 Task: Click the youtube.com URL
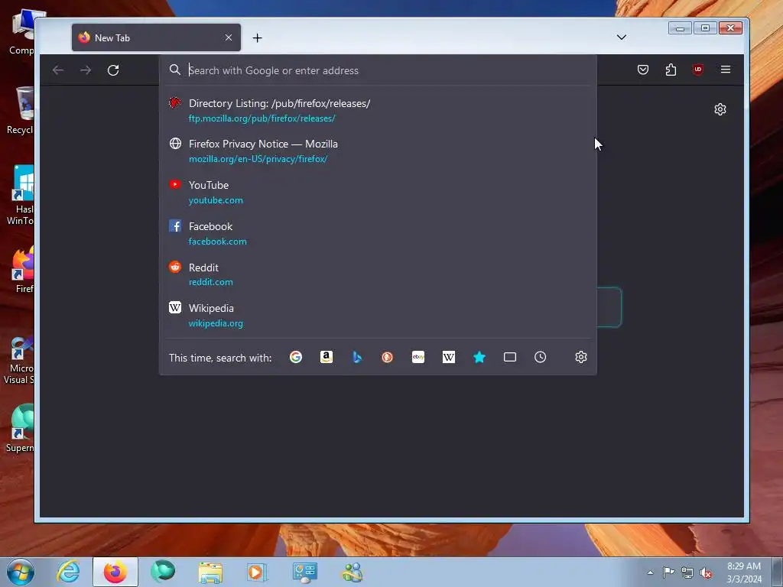216,199
